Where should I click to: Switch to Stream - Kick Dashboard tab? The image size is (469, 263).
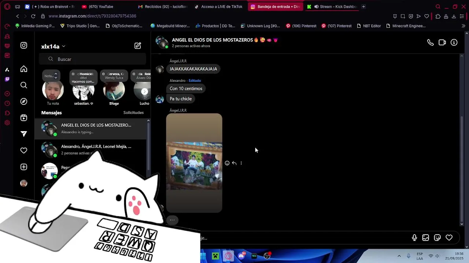(332, 7)
